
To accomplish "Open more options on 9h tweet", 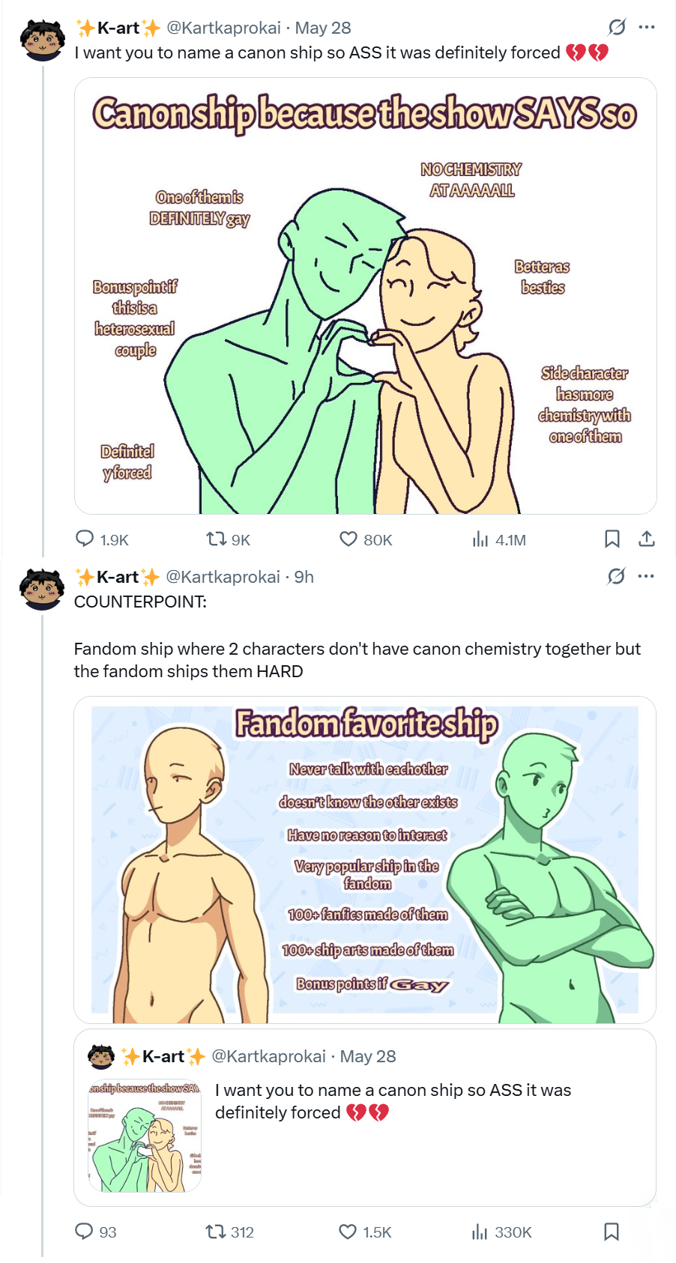I will pyautogui.click(x=646, y=576).
